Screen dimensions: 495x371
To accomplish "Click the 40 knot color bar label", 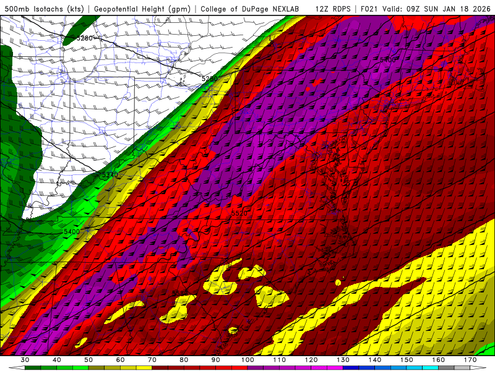I will point(57,360).
